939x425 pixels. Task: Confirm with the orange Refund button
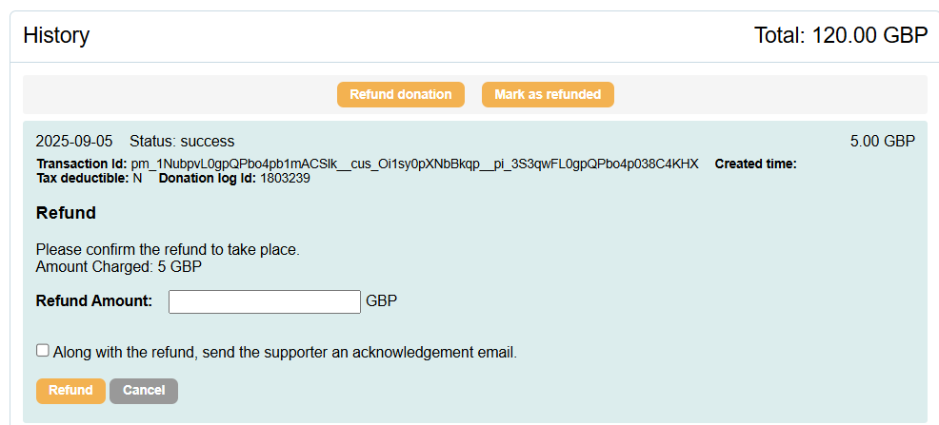(x=70, y=391)
